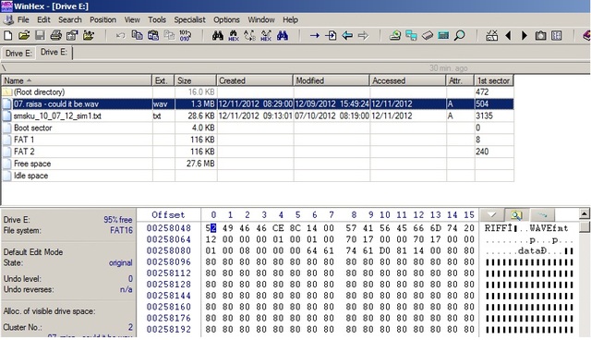Sort by the Modified column header

tap(332, 80)
